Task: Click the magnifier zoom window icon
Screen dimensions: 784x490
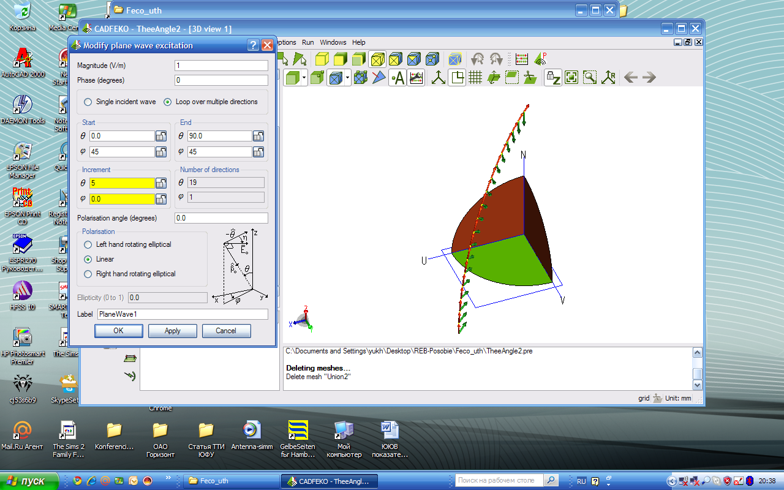Action: point(589,78)
